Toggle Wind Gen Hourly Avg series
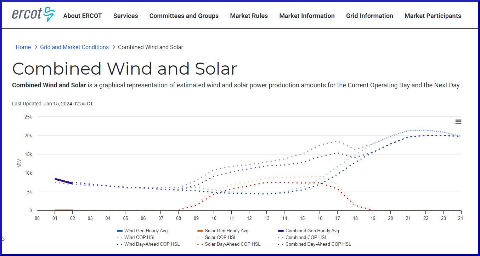 pos(146,231)
